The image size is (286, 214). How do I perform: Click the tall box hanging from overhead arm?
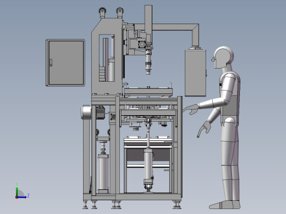(195, 72)
